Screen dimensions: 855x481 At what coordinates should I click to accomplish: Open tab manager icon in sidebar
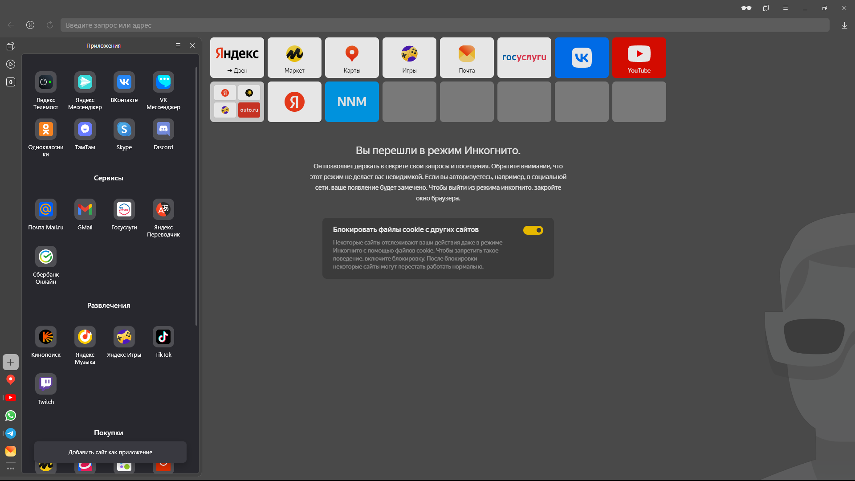click(11, 46)
